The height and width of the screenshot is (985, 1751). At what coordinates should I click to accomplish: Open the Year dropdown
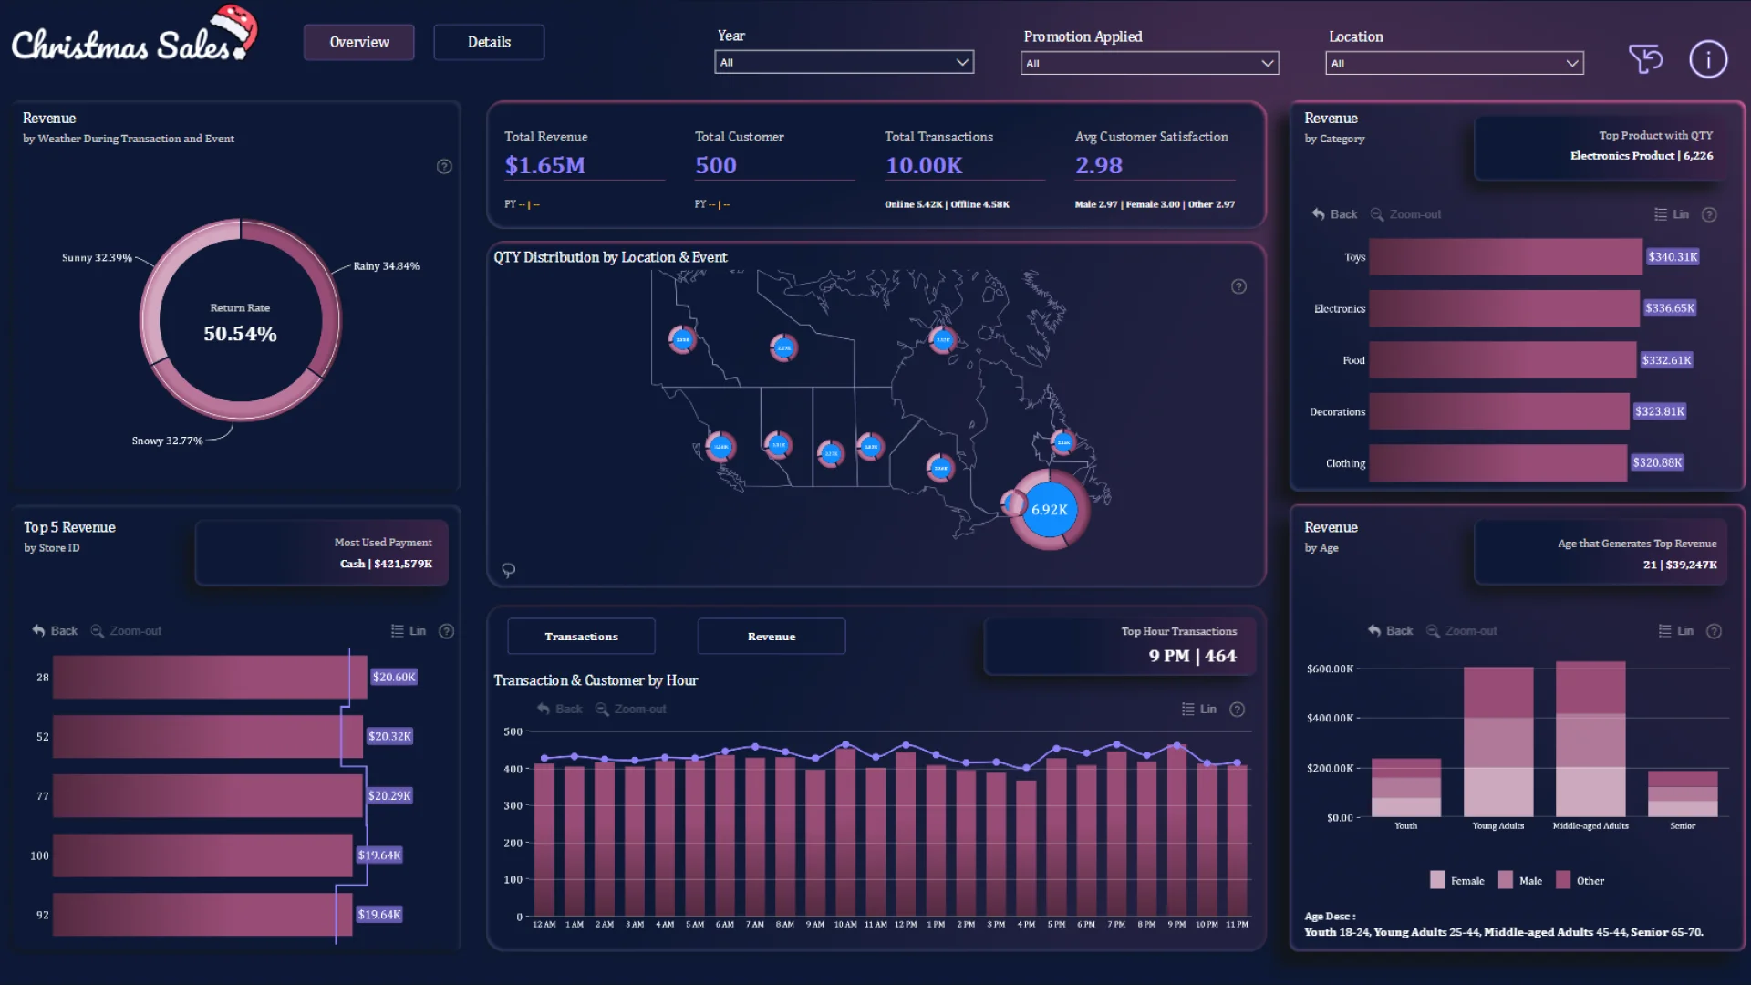pos(844,62)
